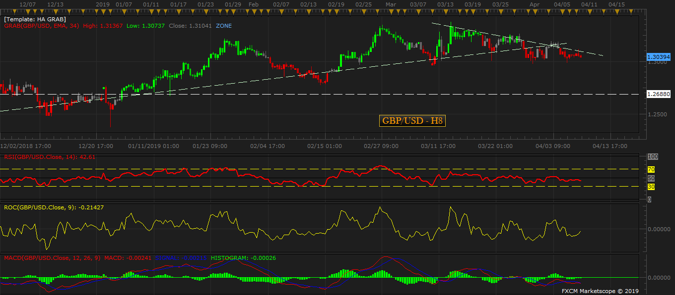Click the HISTOGRAM: -0.00026 readout

click(x=243, y=258)
